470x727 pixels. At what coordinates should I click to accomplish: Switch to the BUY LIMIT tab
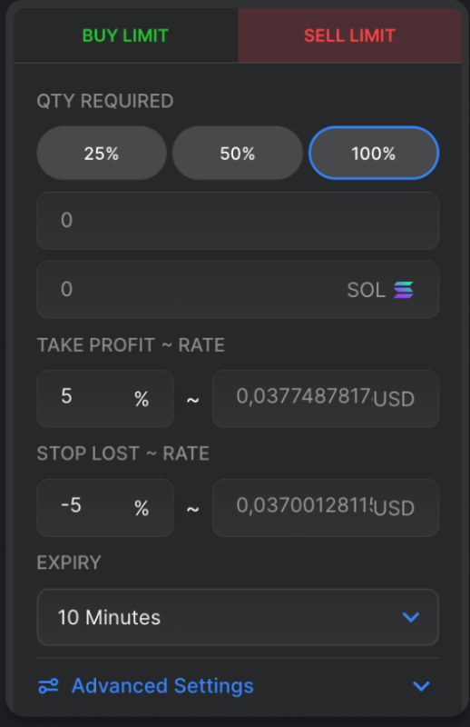[125, 35]
